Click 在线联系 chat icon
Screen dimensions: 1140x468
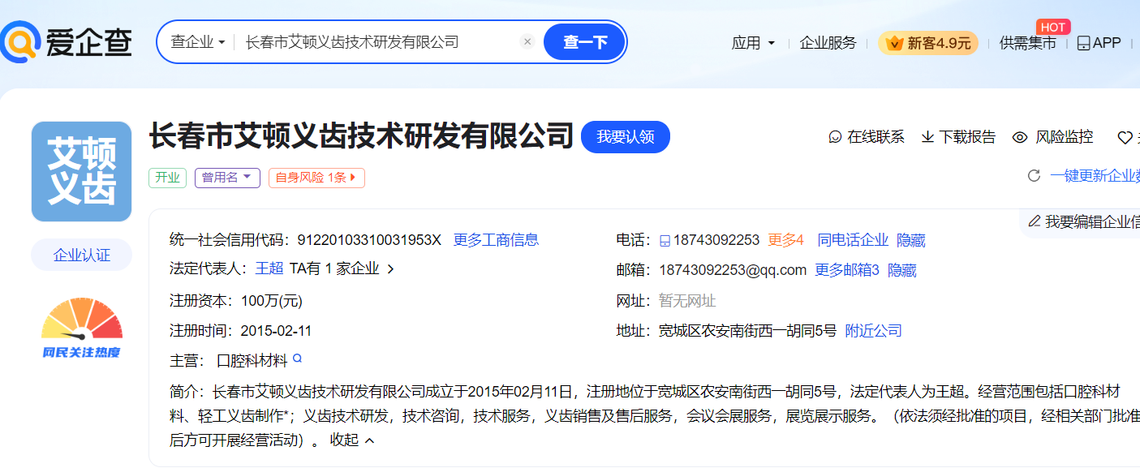coord(835,137)
